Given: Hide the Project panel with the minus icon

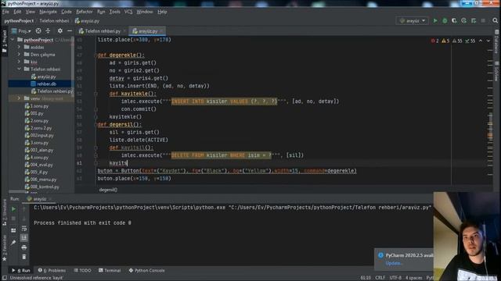Looking at the screenshot, I should 70,31.
